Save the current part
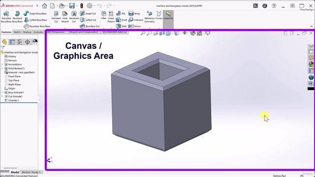 72,6
